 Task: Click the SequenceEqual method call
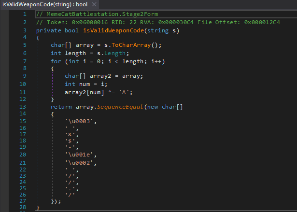120,107
